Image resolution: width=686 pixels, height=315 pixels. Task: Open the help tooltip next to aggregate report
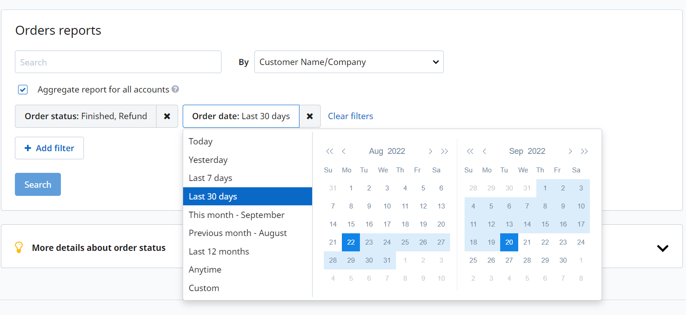175,89
